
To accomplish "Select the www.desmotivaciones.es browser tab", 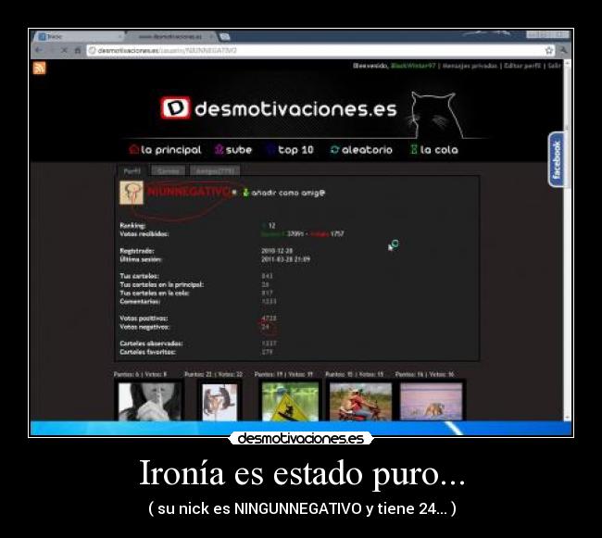I will [x=170, y=37].
